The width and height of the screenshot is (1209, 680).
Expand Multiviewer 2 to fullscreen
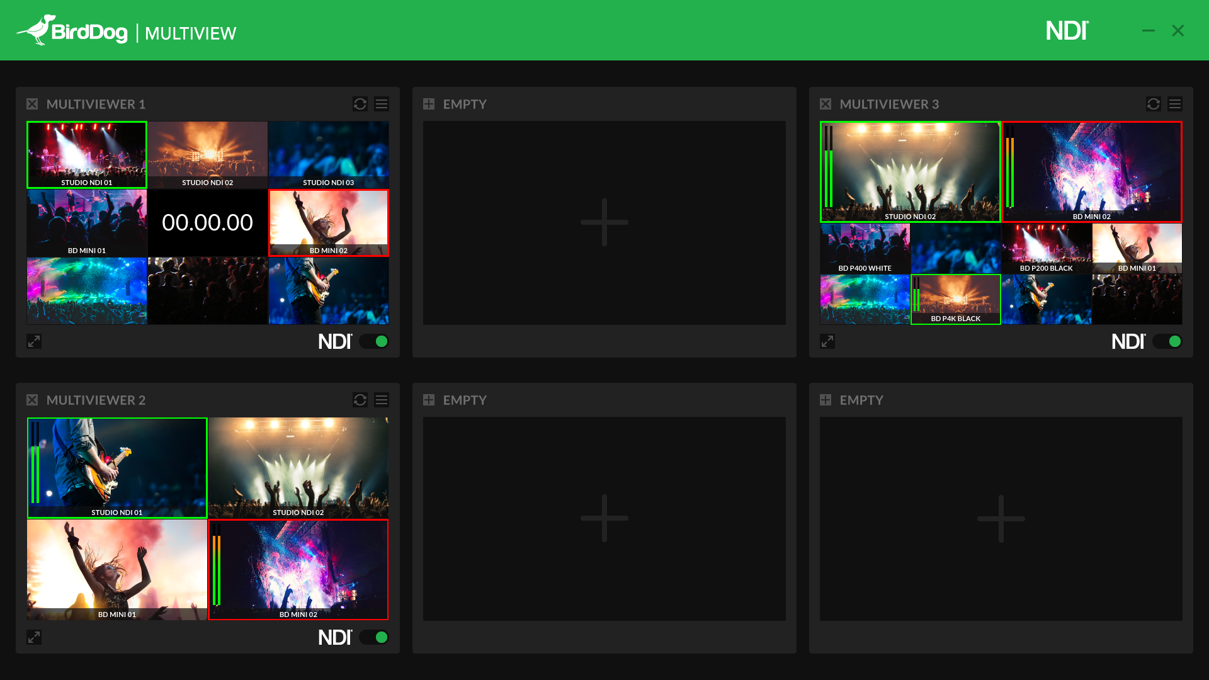point(34,637)
